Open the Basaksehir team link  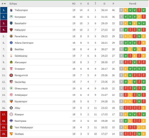(x=20, y=23)
